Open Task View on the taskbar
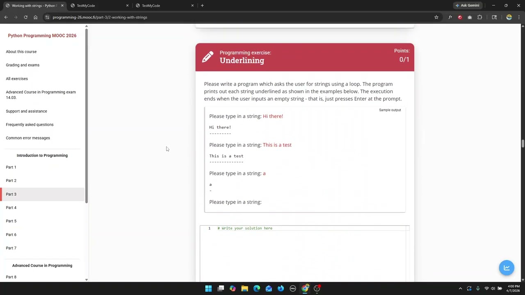 pos(221,288)
